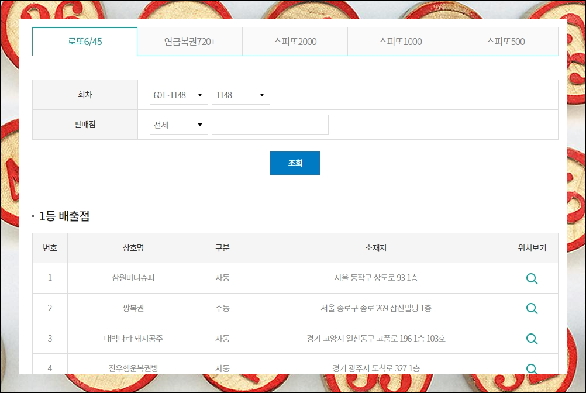
Task: Select store name 진우행운복권방
Action: coord(133,368)
